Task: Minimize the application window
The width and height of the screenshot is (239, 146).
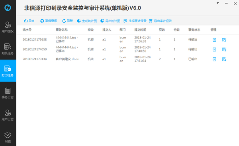Action: point(226,3)
